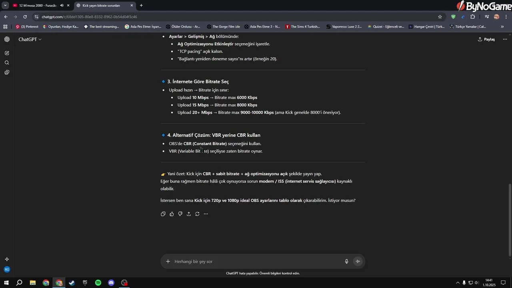
Task: Open the tab search dropdown arrow
Action: coord(5,6)
